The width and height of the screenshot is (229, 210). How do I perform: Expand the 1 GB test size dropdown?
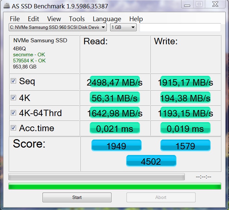tap(123, 27)
